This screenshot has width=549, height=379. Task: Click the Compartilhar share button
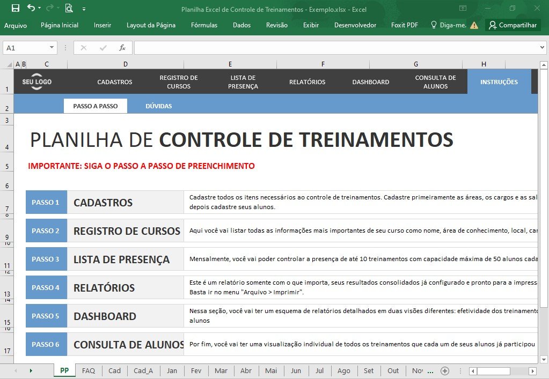click(x=513, y=25)
